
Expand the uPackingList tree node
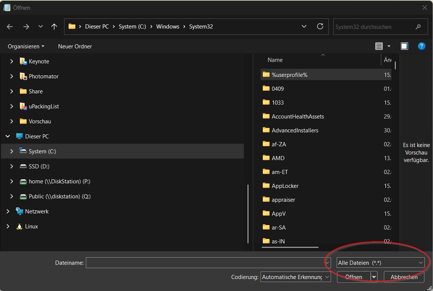click(x=12, y=106)
